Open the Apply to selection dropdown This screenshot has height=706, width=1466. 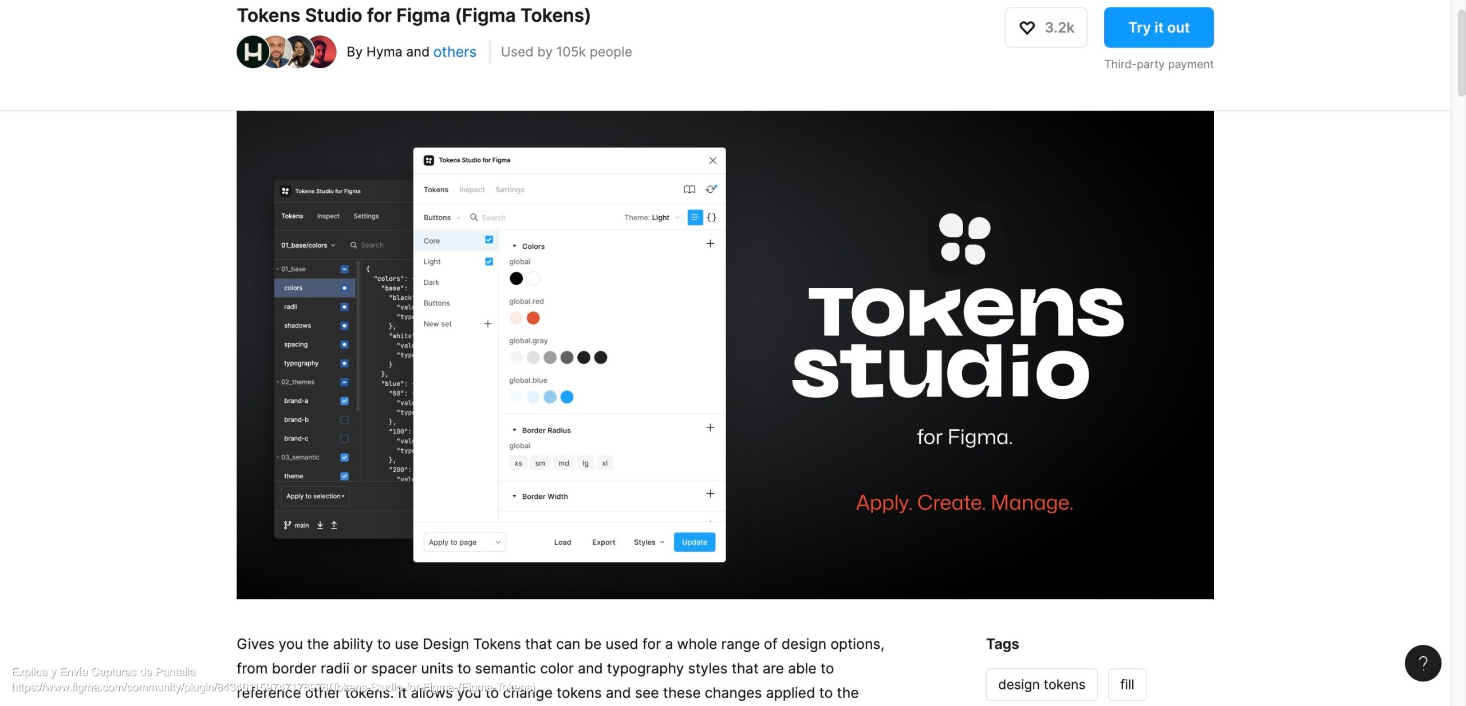point(315,497)
